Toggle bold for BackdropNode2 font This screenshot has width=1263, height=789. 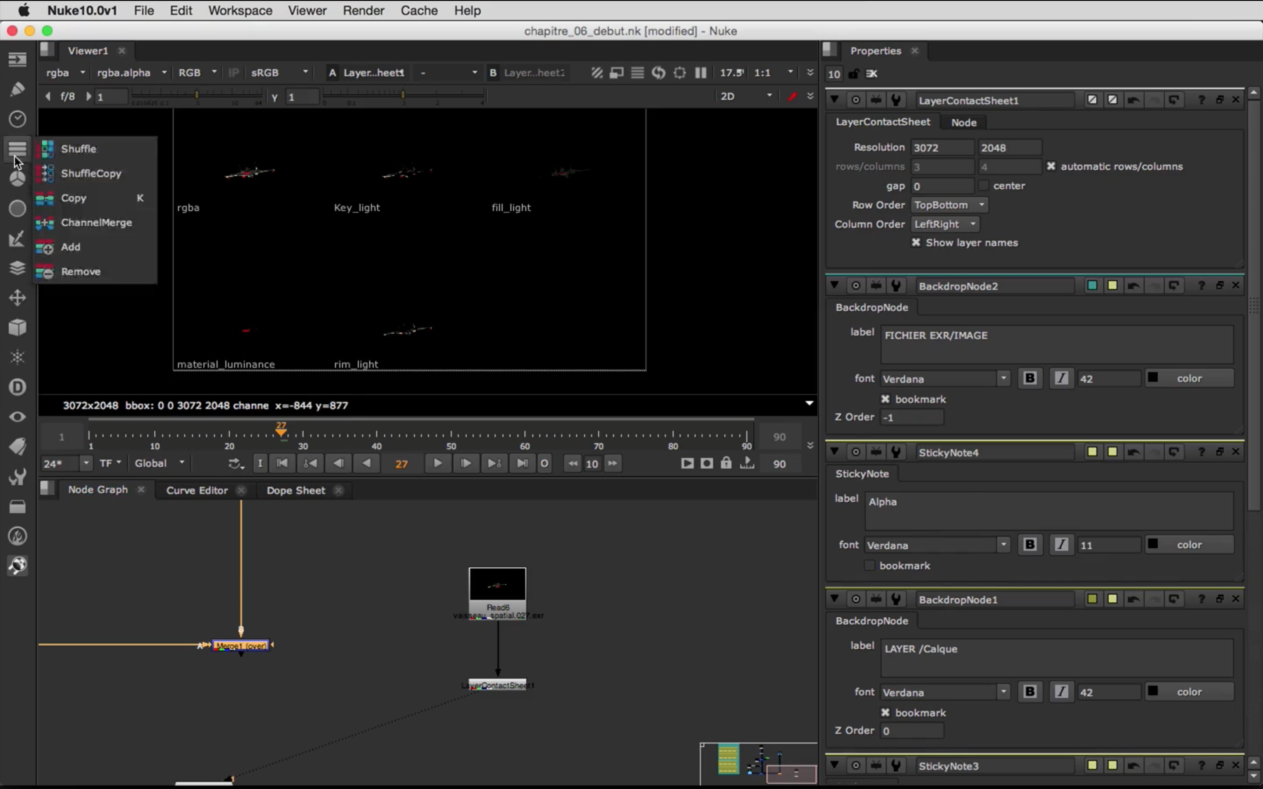(1030, 378)
